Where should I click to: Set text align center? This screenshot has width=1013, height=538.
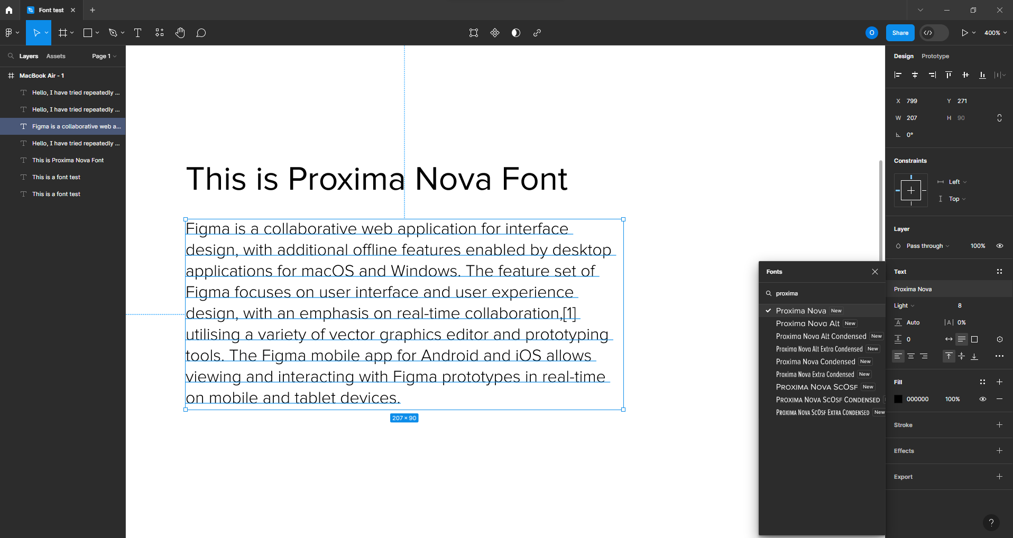[x=911, y=356]
